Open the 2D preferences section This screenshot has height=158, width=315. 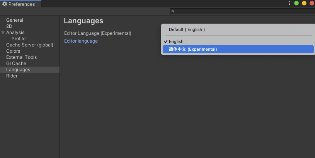pos(9,26)
